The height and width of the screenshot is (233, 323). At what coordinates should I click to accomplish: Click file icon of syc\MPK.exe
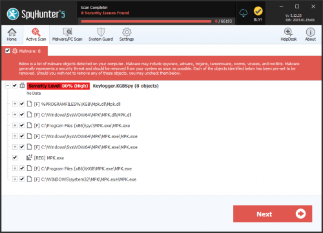point(30,125)
